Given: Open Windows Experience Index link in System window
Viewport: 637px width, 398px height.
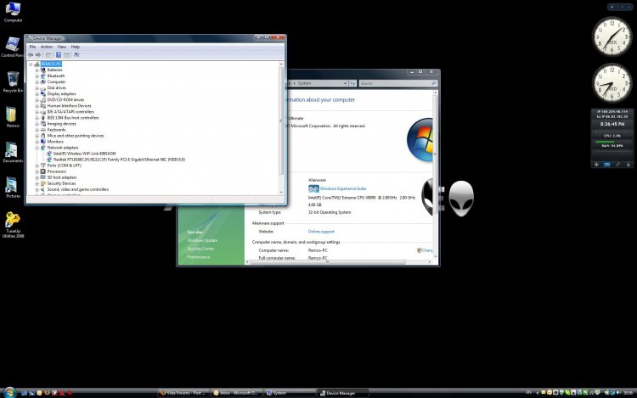Looking at the screenshot, I should click(343, 188).
